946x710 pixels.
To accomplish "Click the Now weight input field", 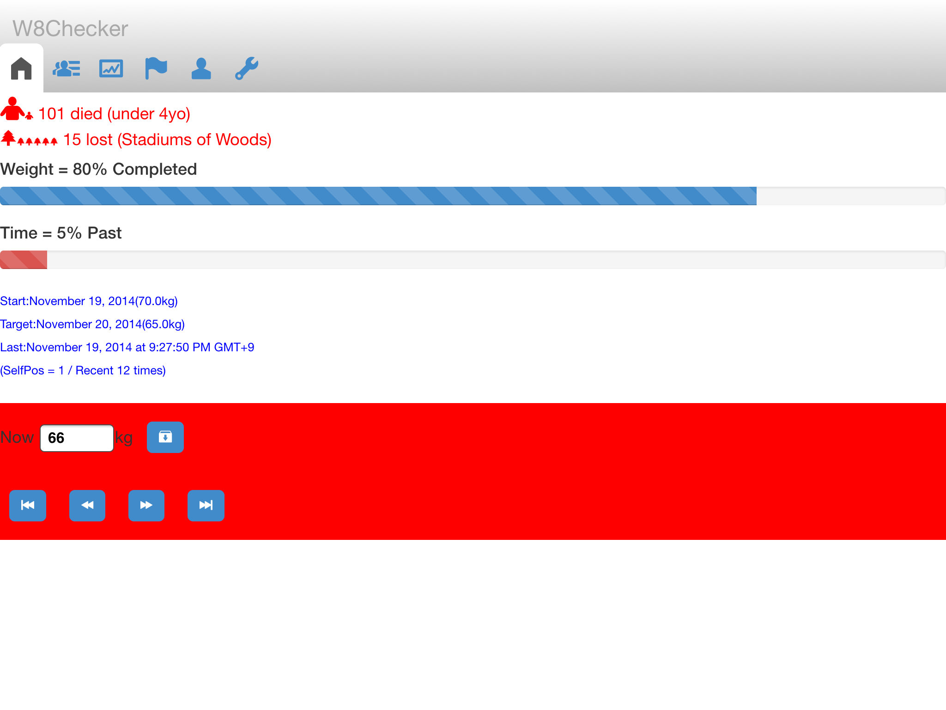I will coord(77,438).
